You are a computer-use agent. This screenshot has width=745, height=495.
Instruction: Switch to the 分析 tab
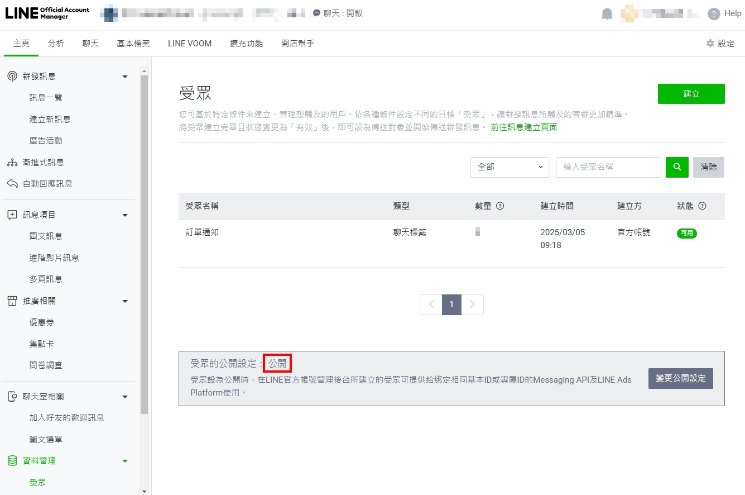56,44
